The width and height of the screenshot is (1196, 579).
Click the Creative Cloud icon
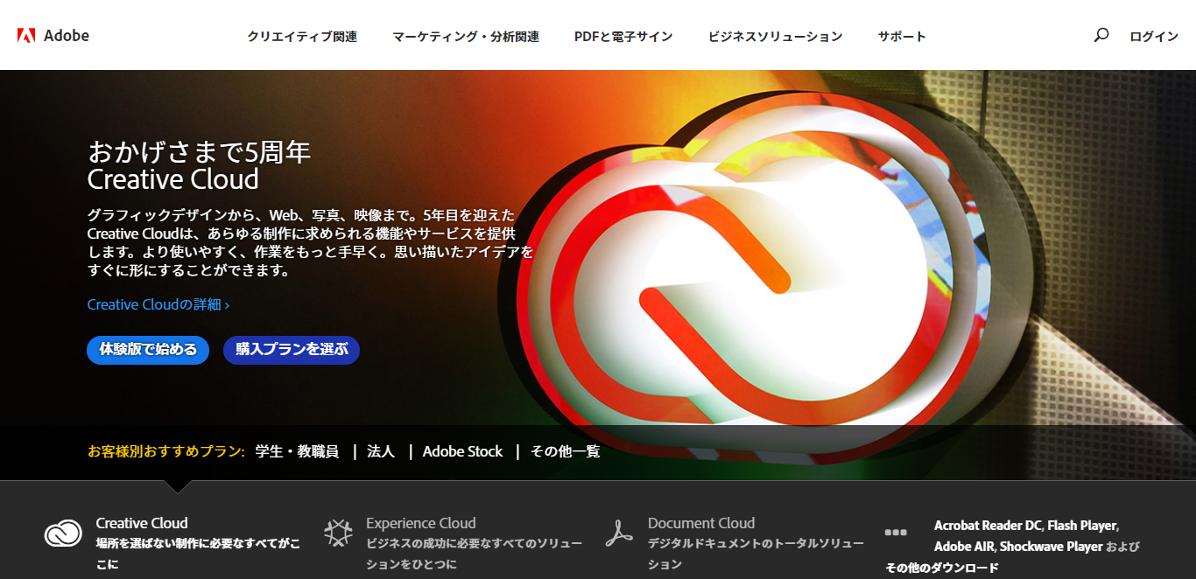[63, 533]
